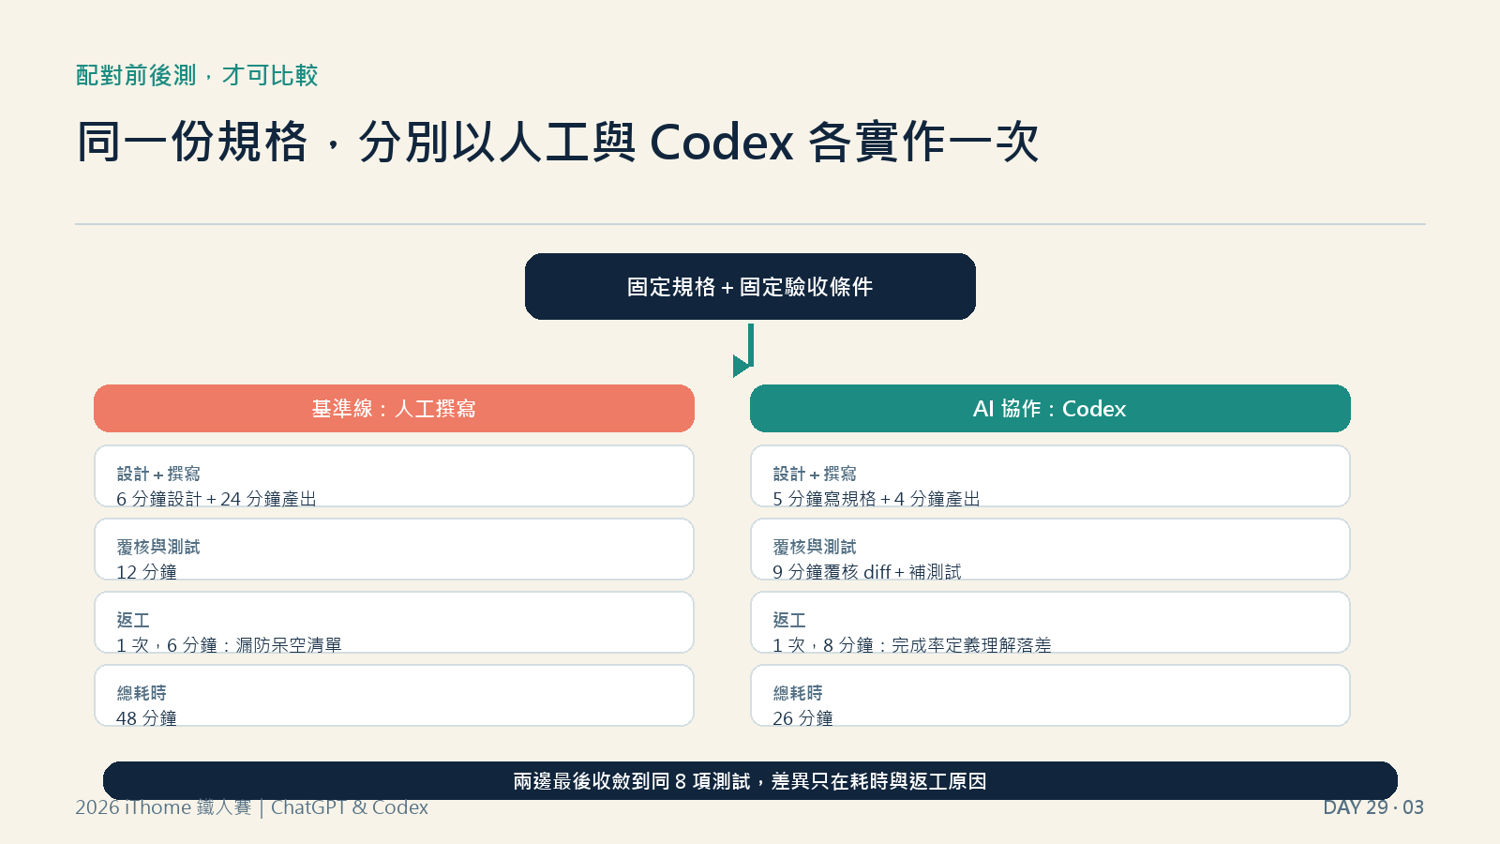The width and height of the screenshot is (1500, 844).
Task: Click "5 分鐘寫規格 + 4 分鐘產出" text
Action: 877,499
